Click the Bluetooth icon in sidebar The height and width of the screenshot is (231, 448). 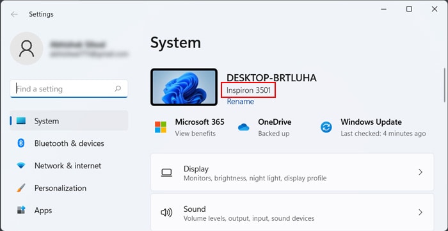click(21, 143)
